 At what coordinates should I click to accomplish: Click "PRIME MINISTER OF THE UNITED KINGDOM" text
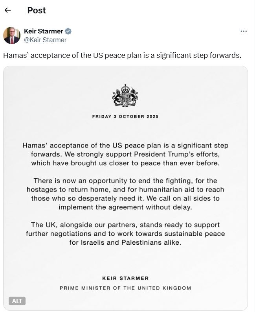pos(125,288)
